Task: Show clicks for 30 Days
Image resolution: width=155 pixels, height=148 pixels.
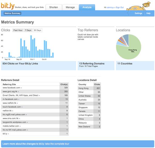Action: 37,30
